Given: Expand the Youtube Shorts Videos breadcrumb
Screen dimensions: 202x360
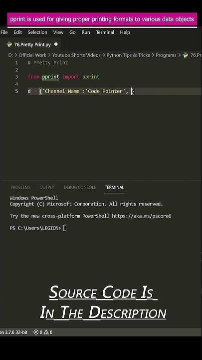Looking at the screenshot, I should pos(76,55).
